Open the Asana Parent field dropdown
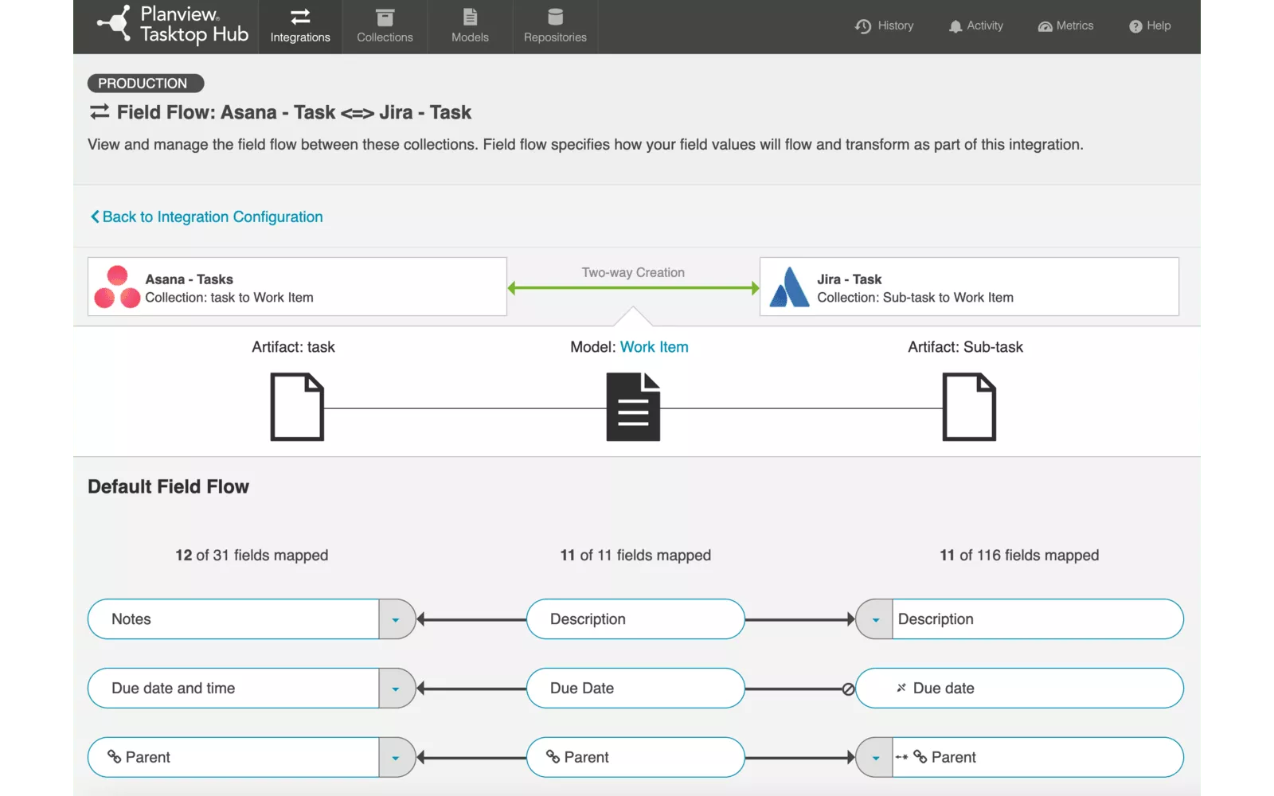Image resolution: width=1274 pixels, height=796 pixels. tap(396, 758)
